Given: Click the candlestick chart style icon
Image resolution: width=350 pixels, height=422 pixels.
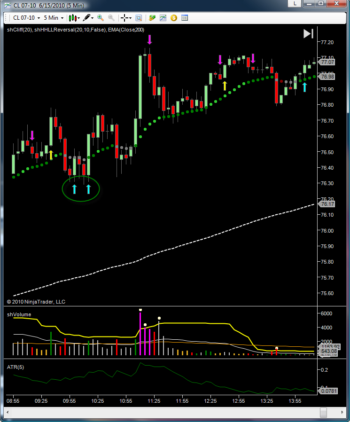Looking at the screenshot, I should tap(72, 18).
